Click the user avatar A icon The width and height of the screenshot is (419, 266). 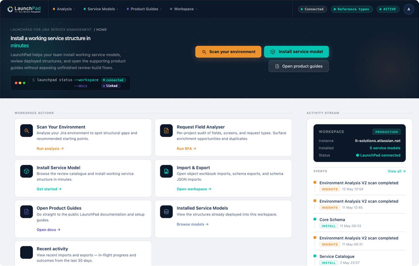[x=409, y=9]
